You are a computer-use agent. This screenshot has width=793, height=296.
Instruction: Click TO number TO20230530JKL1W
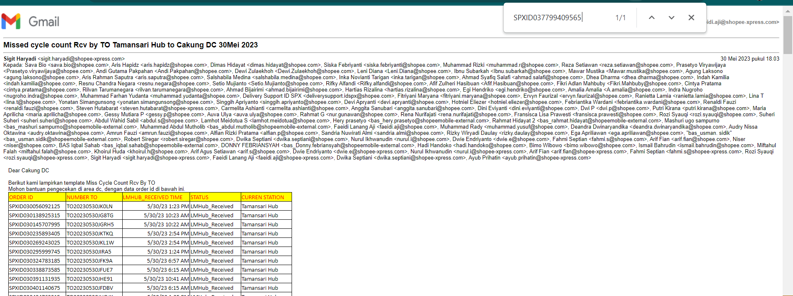90,243
